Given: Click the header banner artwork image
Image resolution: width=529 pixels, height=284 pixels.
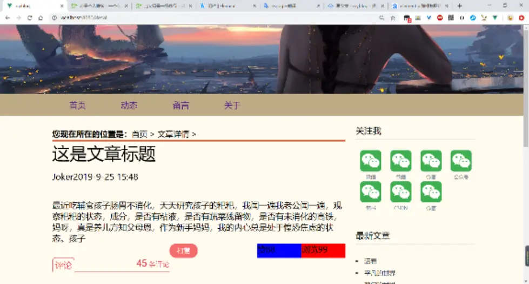Looking at the screenshot, I should pos(262,59).
